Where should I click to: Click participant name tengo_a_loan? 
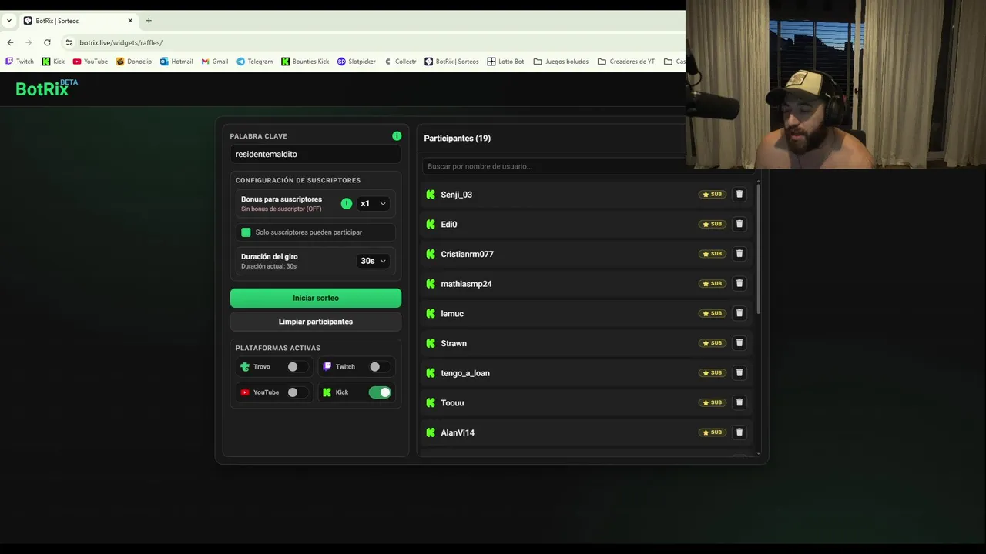[465, 373]
